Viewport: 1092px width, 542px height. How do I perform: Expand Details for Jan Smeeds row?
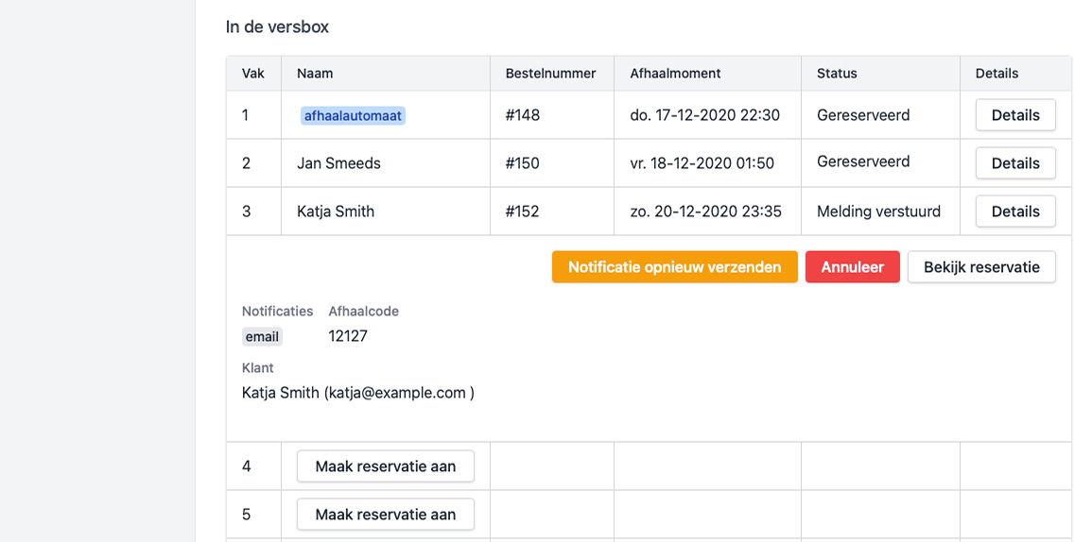(x=1015, y=163)
